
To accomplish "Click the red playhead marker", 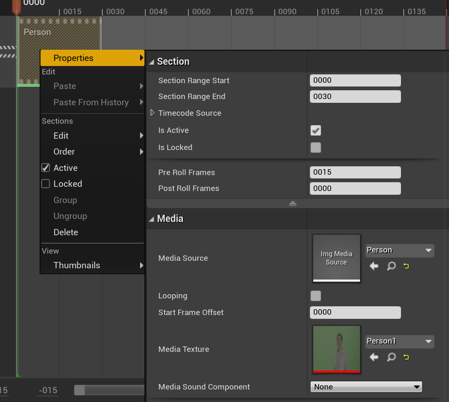I will click(16, 7).
